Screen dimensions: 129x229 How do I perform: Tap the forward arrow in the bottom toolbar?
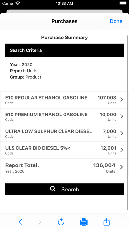click(40, 222)
